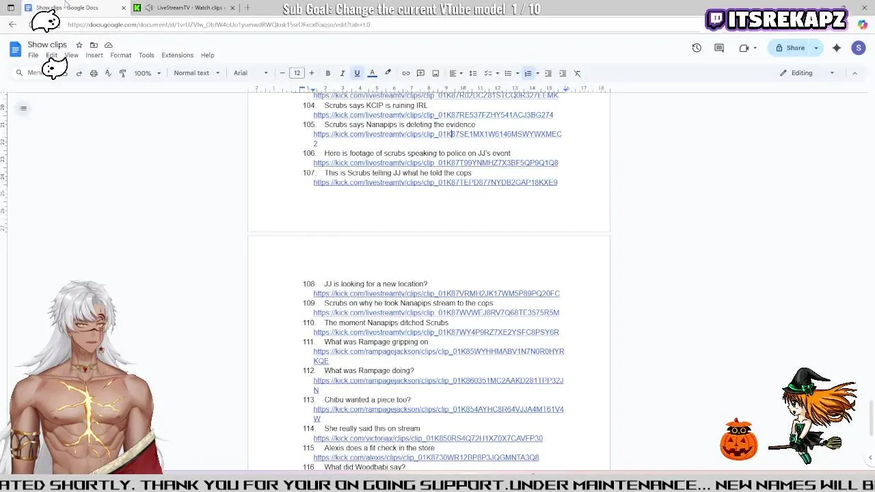Run spelling and grammar check
Screen dimensions: 875x492
click(x=108, y=73)
